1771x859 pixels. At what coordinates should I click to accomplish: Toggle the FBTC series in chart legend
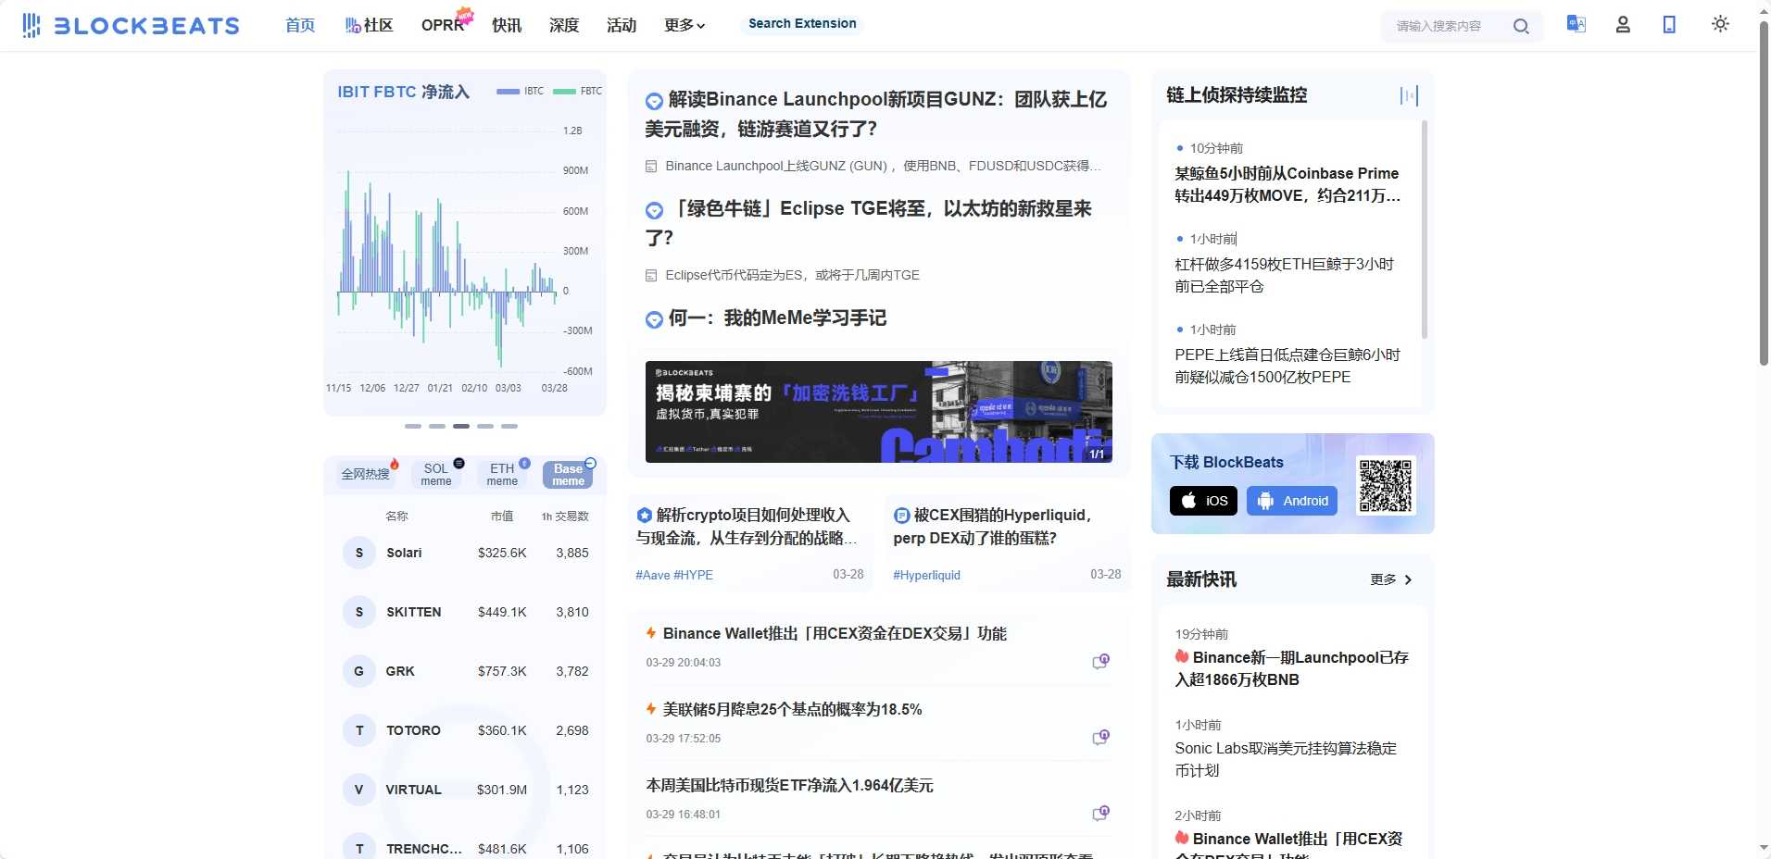(x=578, y=91)
